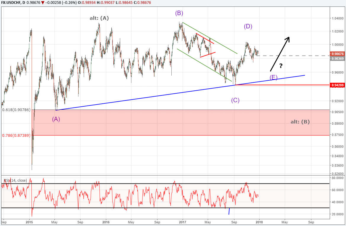
Task: Click the −0.00258 (−0.26%) change value
Action: pos(61,3)
